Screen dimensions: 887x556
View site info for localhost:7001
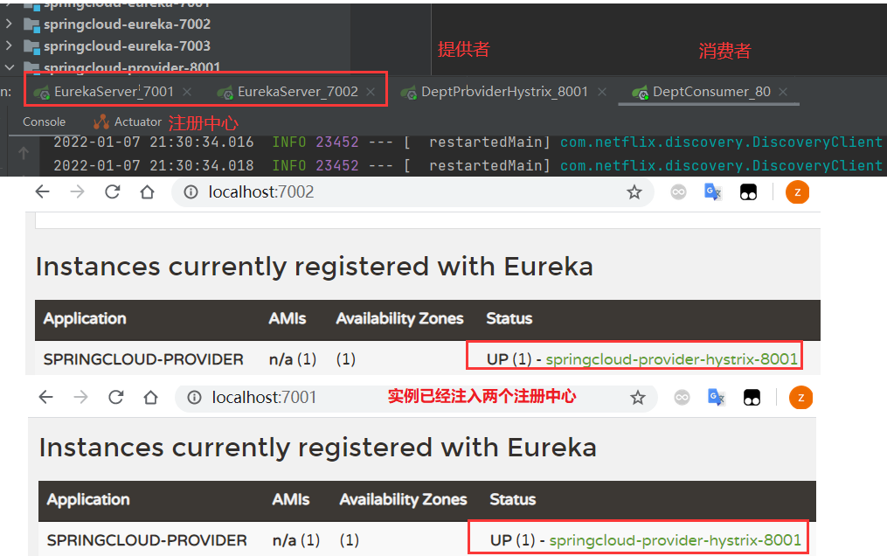[x=195, y=398]
